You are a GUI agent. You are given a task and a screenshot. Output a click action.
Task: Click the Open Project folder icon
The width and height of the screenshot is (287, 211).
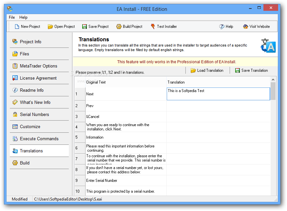pyautogui.click(x=50, y=27)
